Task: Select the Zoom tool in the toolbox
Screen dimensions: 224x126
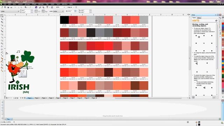Action: coord(2,25)
